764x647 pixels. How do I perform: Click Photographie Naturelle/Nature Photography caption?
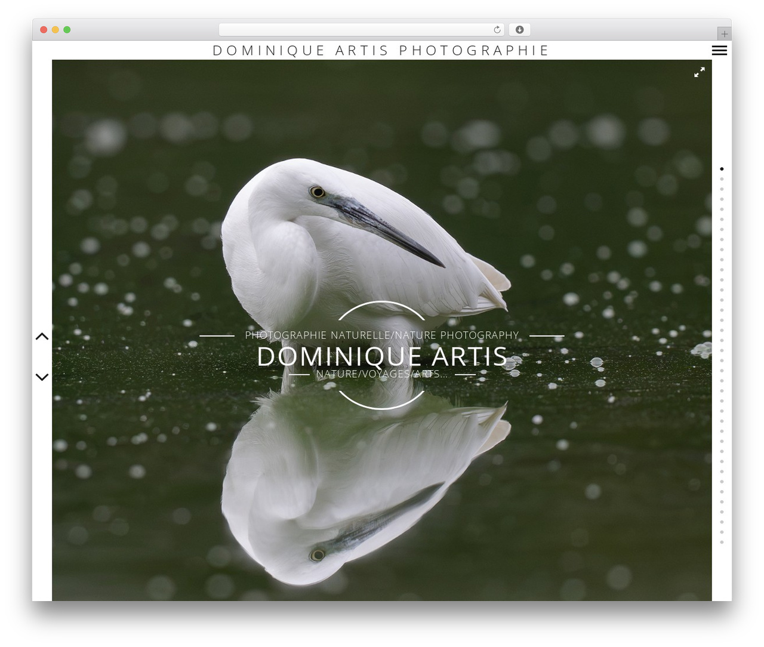(382, 335)
